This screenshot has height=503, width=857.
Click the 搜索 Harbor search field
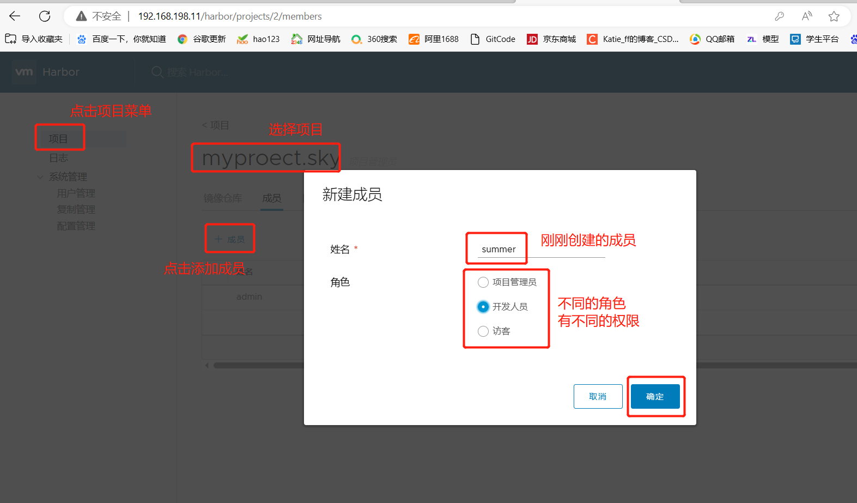(x=197, y=72)
